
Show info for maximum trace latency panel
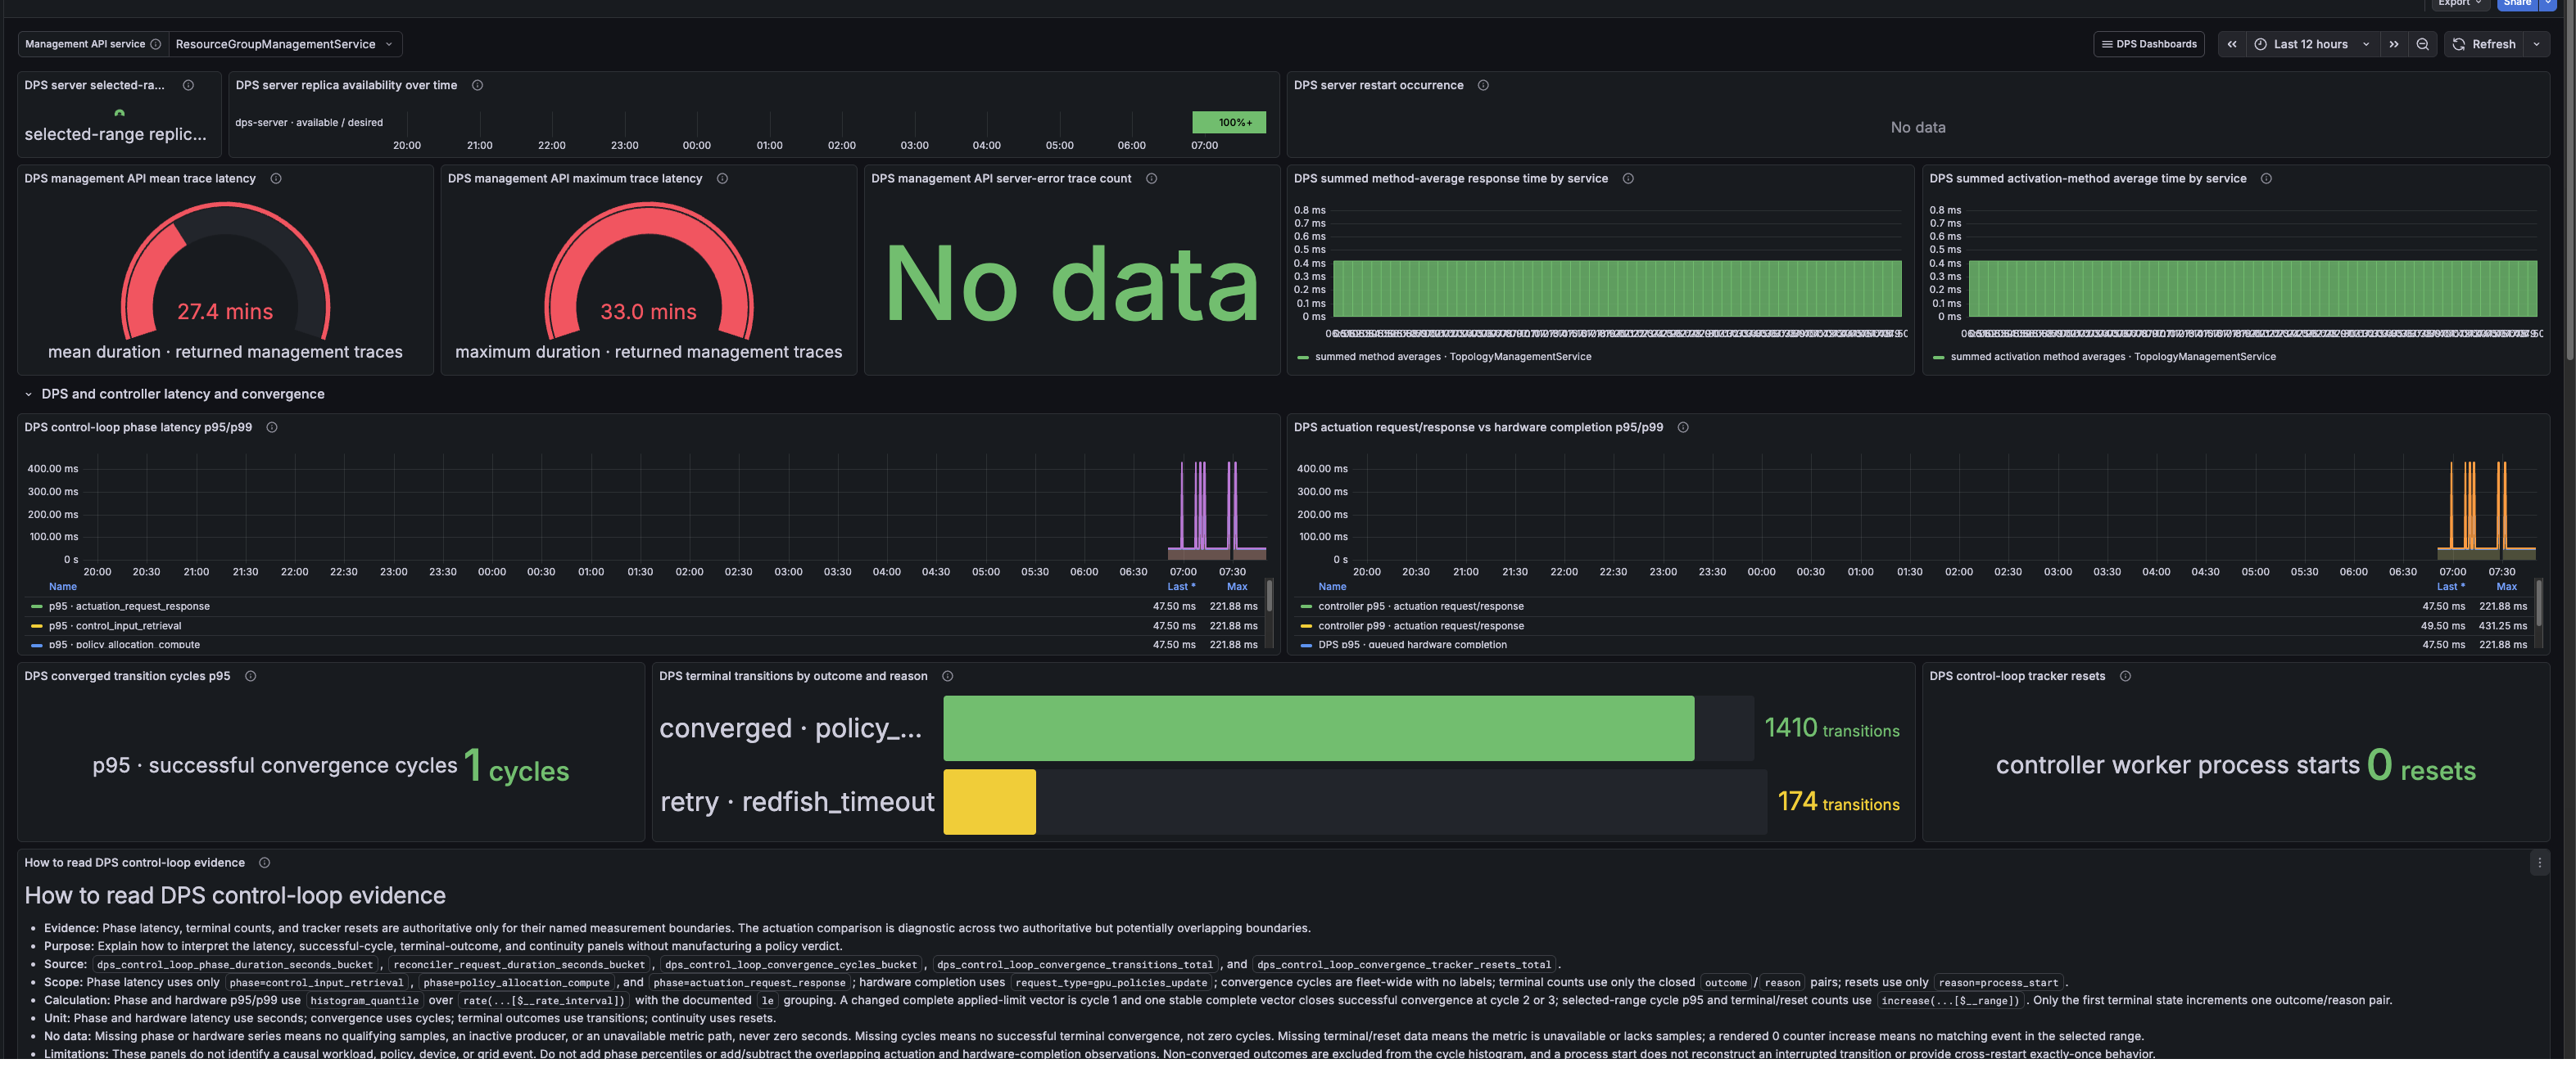pos(722,179)
